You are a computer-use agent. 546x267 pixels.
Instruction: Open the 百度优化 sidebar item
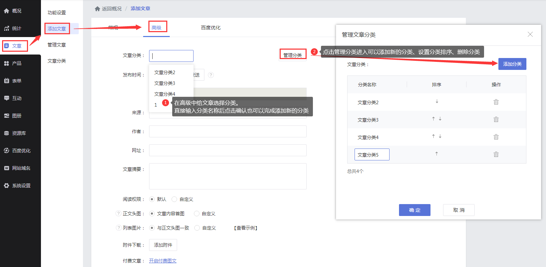point(20,151)
